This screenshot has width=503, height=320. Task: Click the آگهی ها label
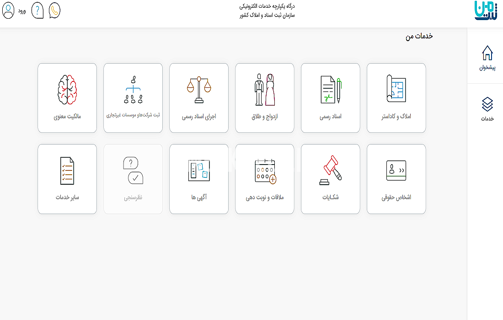[199, 197]
